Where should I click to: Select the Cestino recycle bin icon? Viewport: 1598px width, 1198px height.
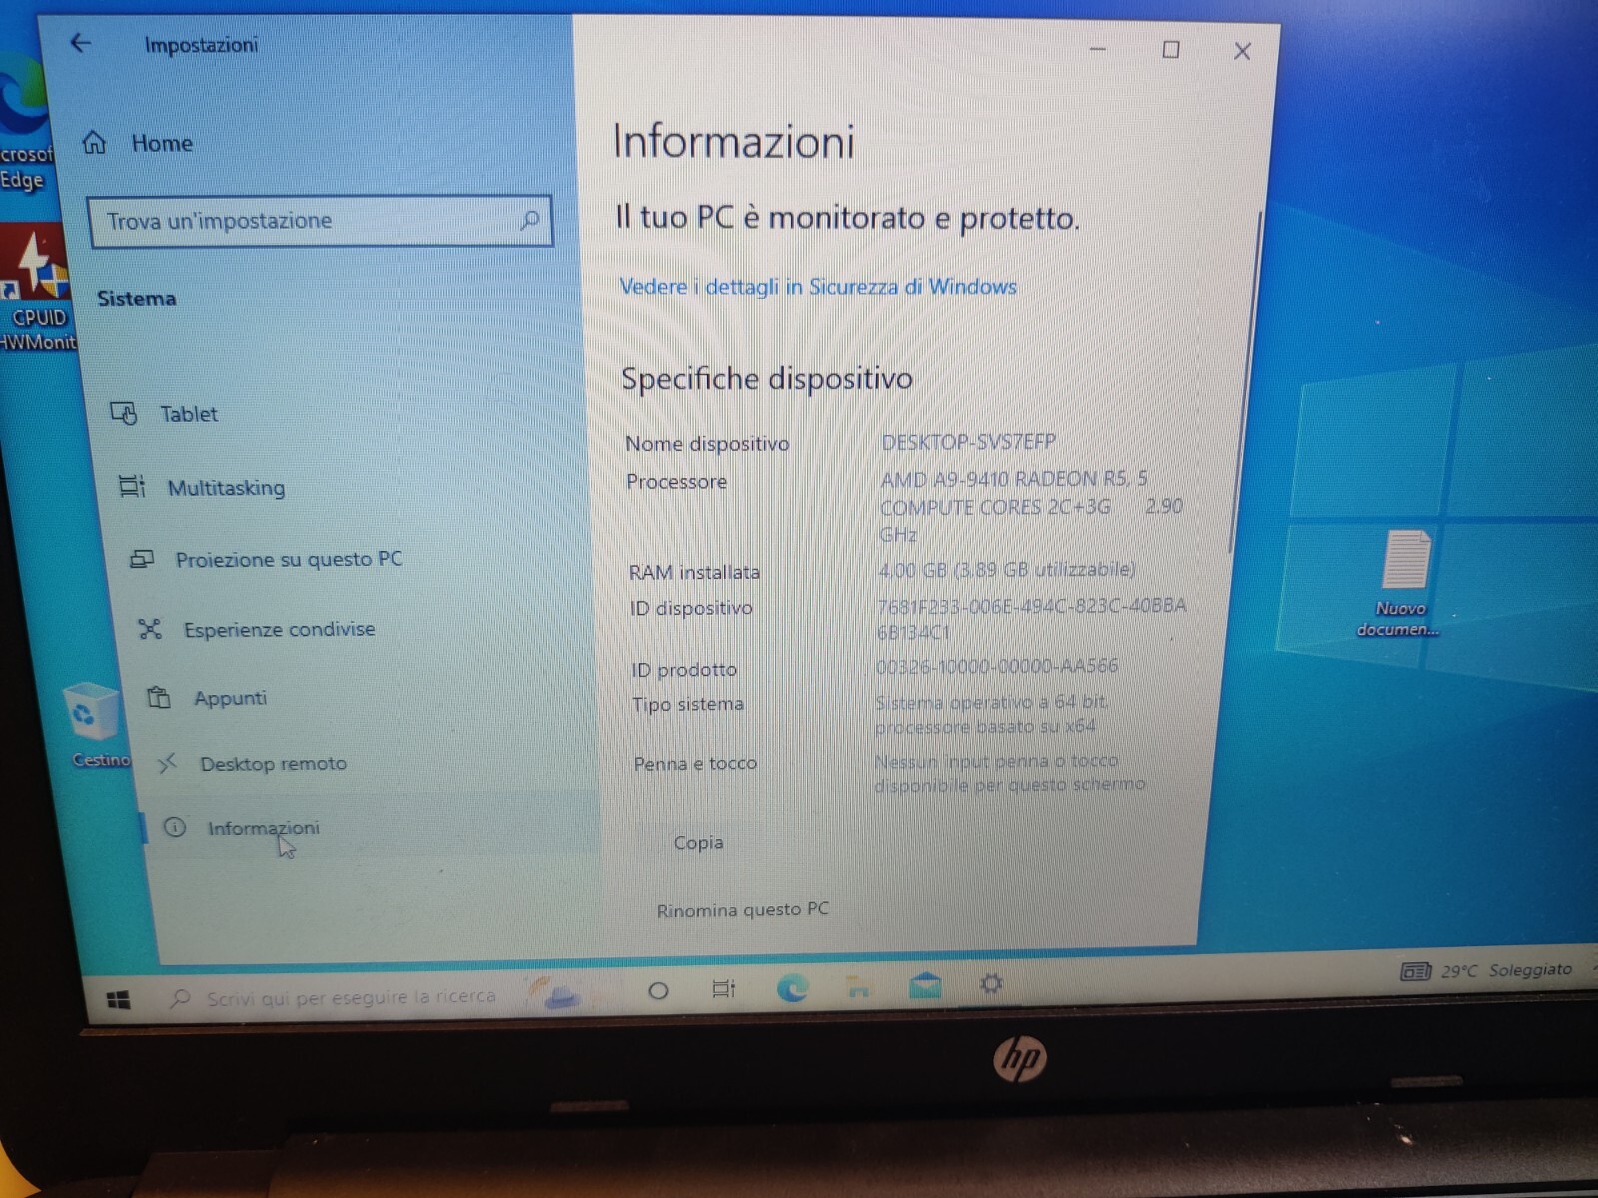click(x=95, y=725)
